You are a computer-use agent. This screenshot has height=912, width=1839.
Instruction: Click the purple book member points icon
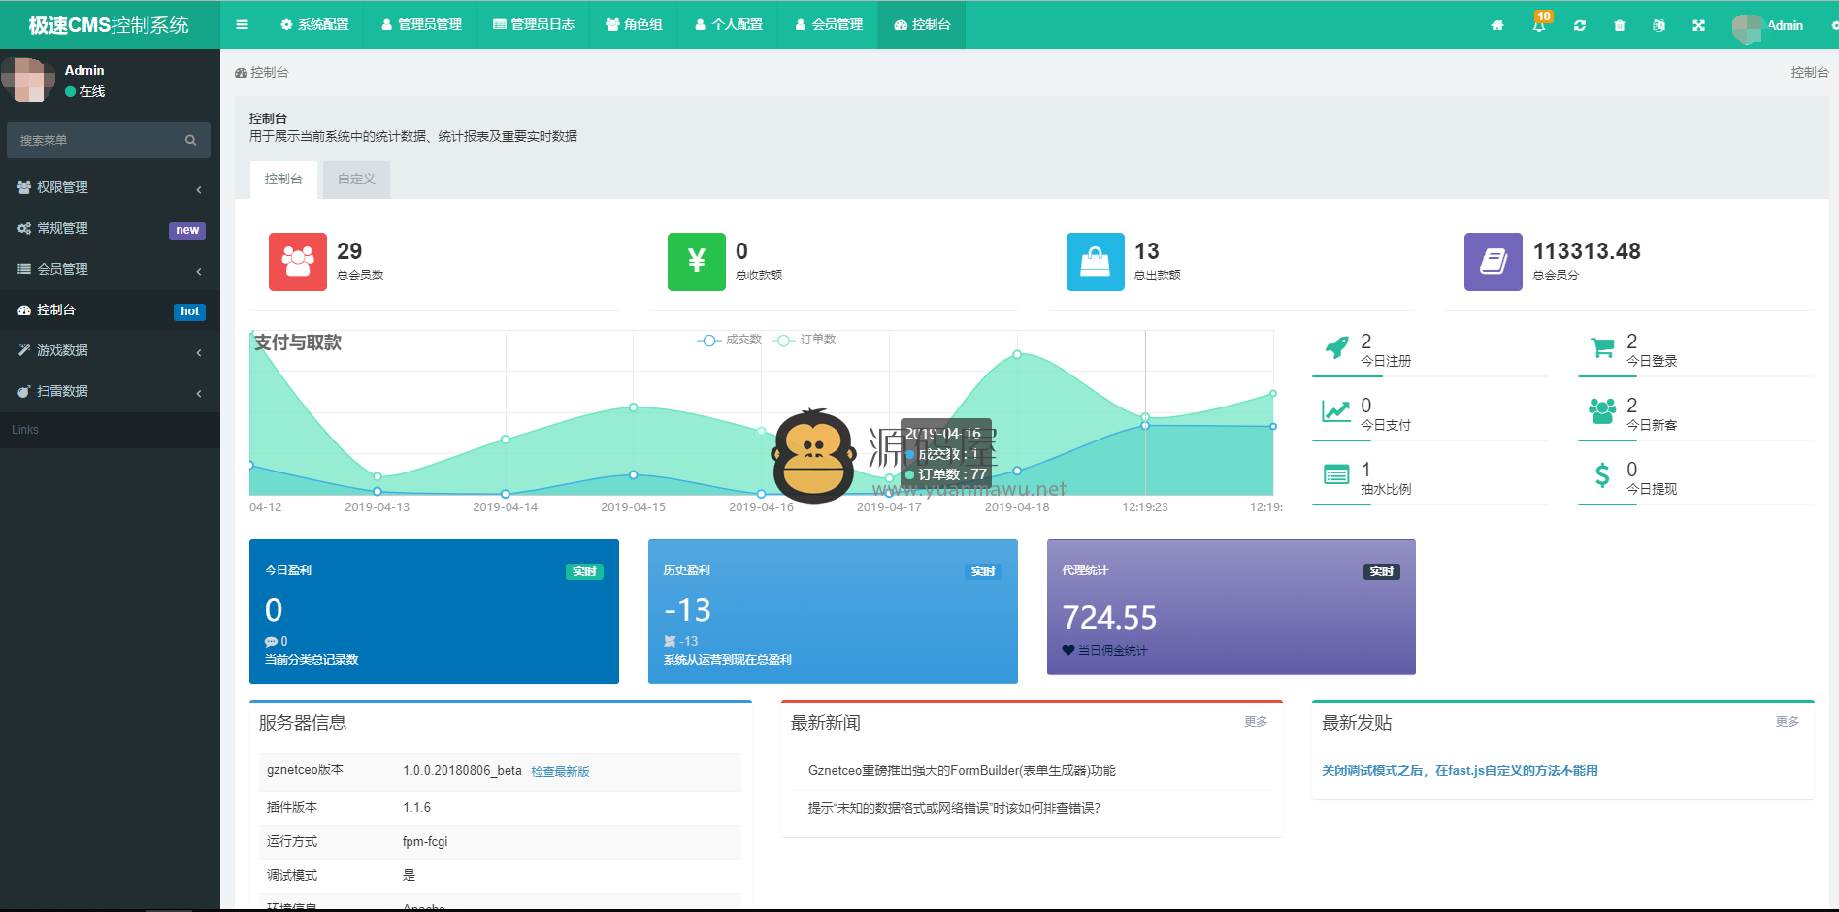[1494, 262]
